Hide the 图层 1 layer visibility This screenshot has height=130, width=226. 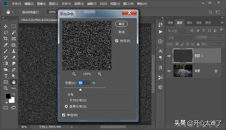point(169,56)
